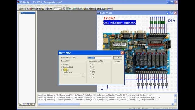Screen dimensions: 195x110
Task: Select the Rounded Rectangle visualization tool
Action: (70, 9)
